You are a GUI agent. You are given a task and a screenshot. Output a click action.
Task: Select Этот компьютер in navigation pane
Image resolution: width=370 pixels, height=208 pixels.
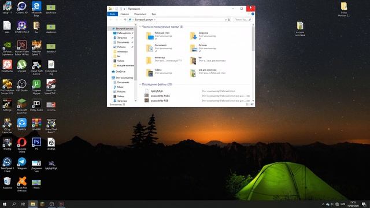pyautogui.click(x=122, y=77)
